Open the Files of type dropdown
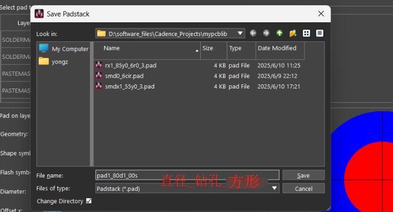Viewport: 393px width, 212px height. [x=275, y=188]
